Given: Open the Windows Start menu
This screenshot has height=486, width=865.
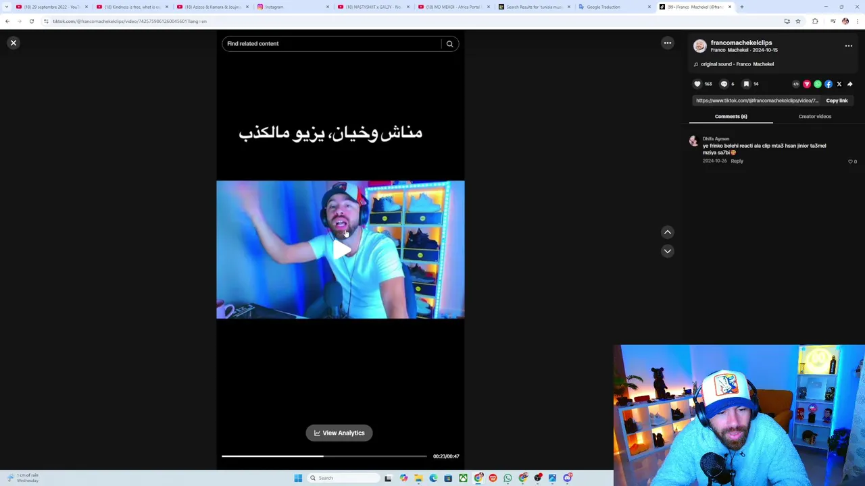Looking at the screenshot, I should (x=298, y=478).
